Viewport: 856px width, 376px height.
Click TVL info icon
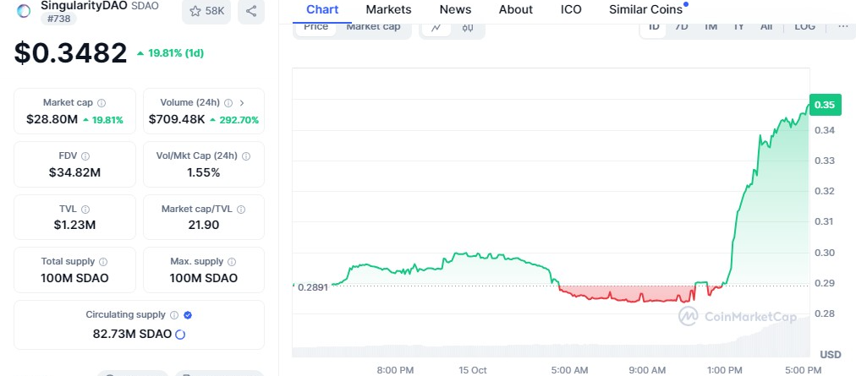(x=85, y=210)
